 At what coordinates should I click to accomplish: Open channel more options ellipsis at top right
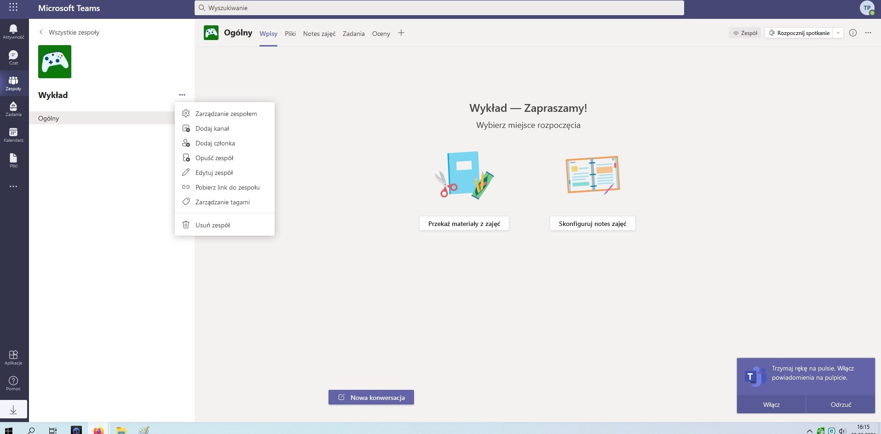coord(868,33)
